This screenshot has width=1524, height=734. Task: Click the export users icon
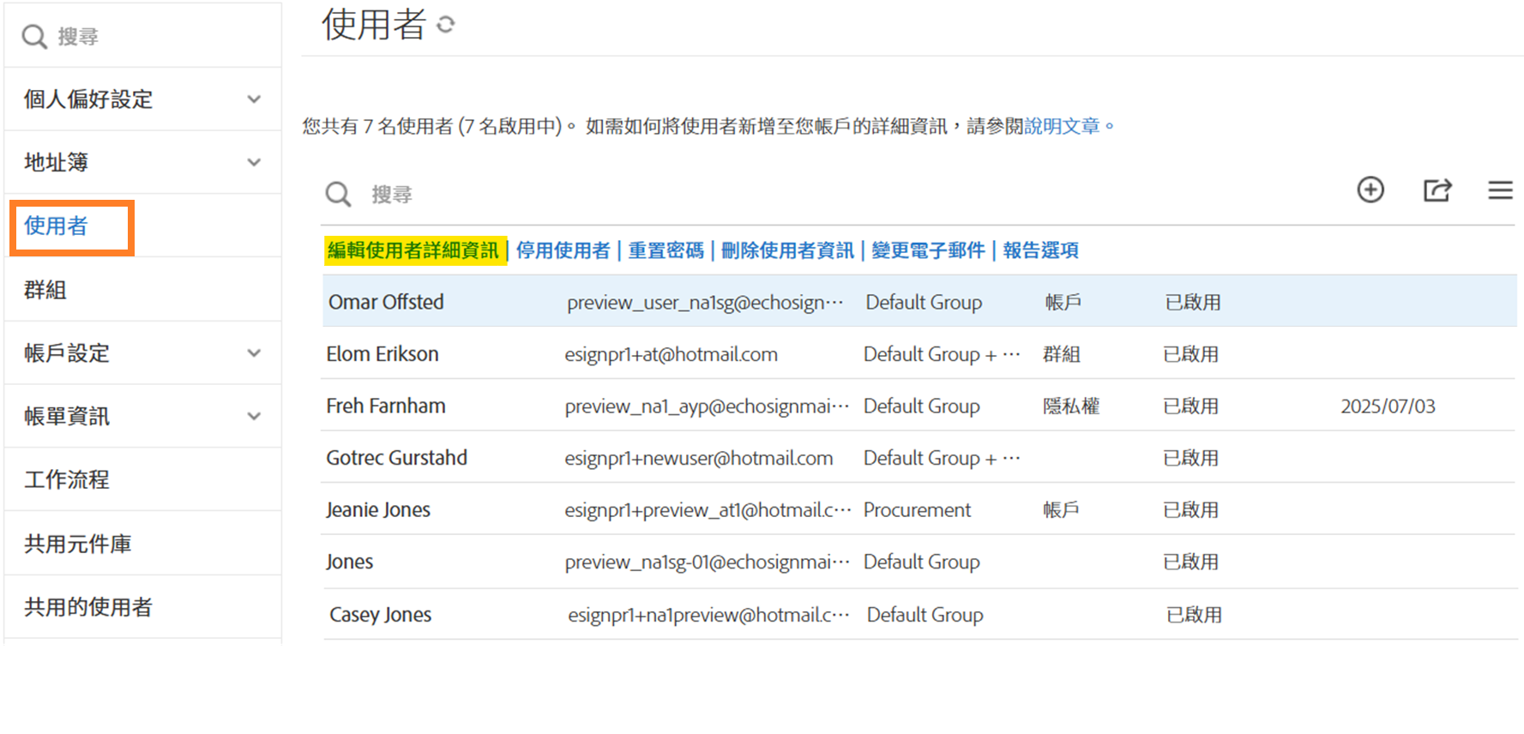click(x=1437, y=190)
